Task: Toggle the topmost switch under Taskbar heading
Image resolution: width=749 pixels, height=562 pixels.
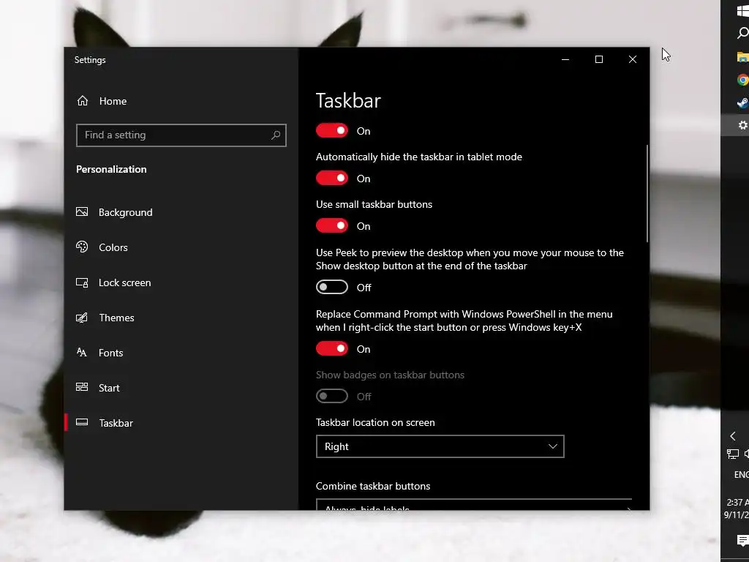Action: point(332,130)
